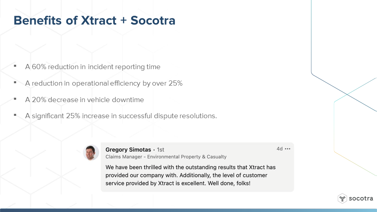Image resolution: width=377 pixels, height=212 pixels.
Task: Click the operational efficiency by over 25% line
Action: (x=104, y=83)
